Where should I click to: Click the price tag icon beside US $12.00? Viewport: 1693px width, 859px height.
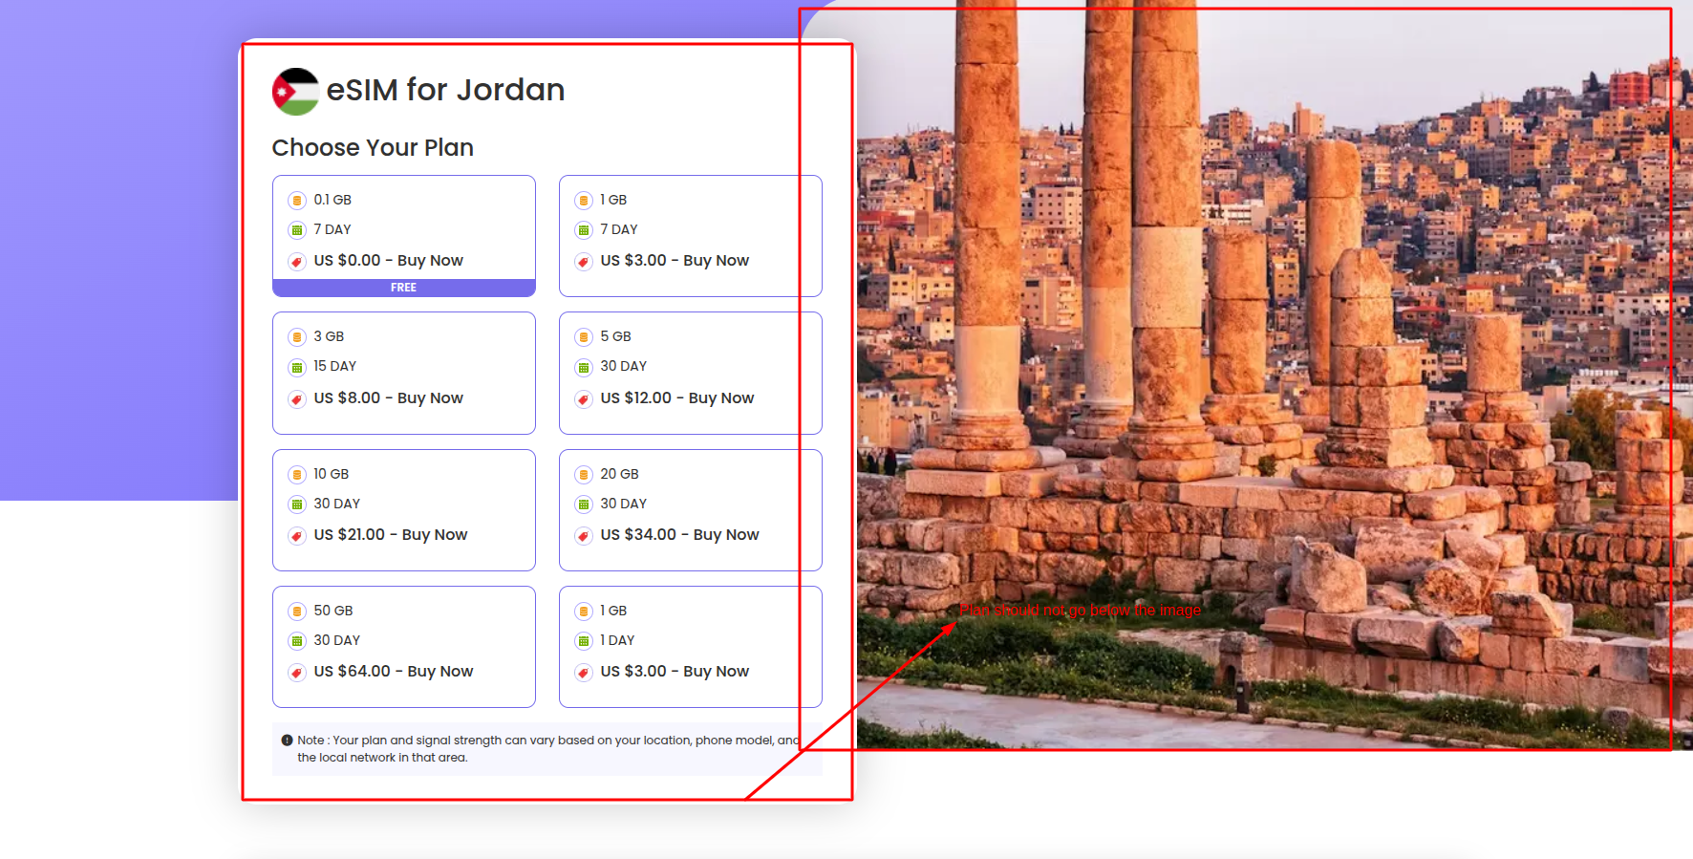coord(584,399)
